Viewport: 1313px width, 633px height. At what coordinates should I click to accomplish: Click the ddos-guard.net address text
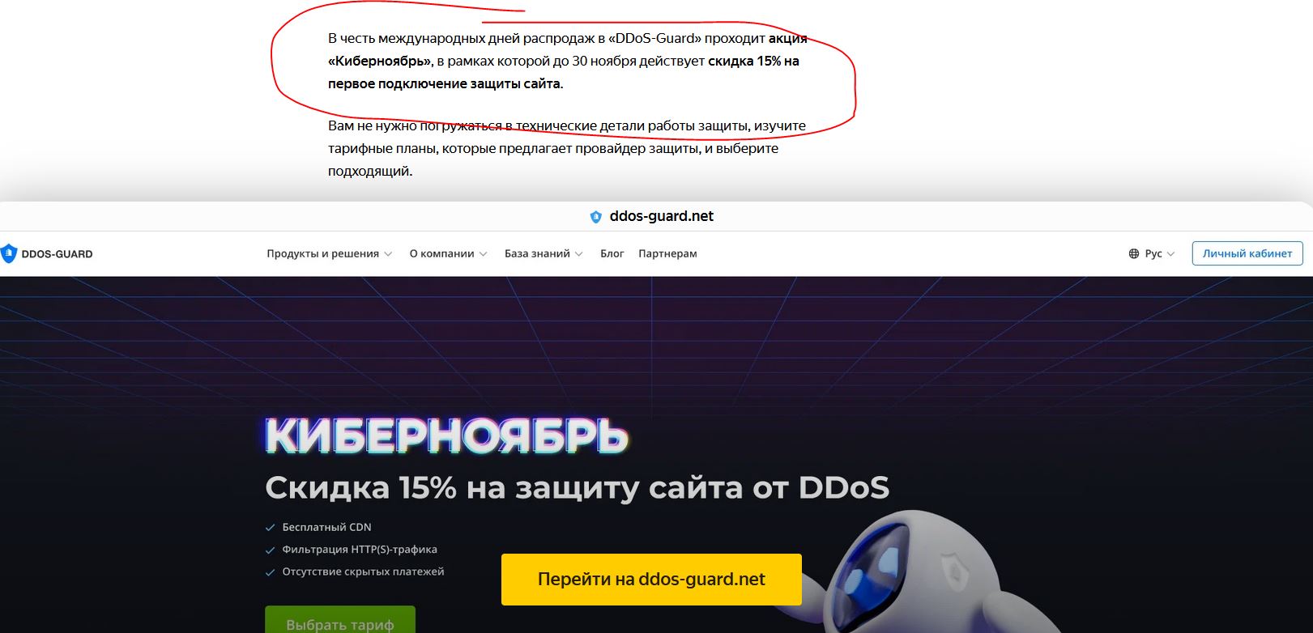[x=662, y=216]
